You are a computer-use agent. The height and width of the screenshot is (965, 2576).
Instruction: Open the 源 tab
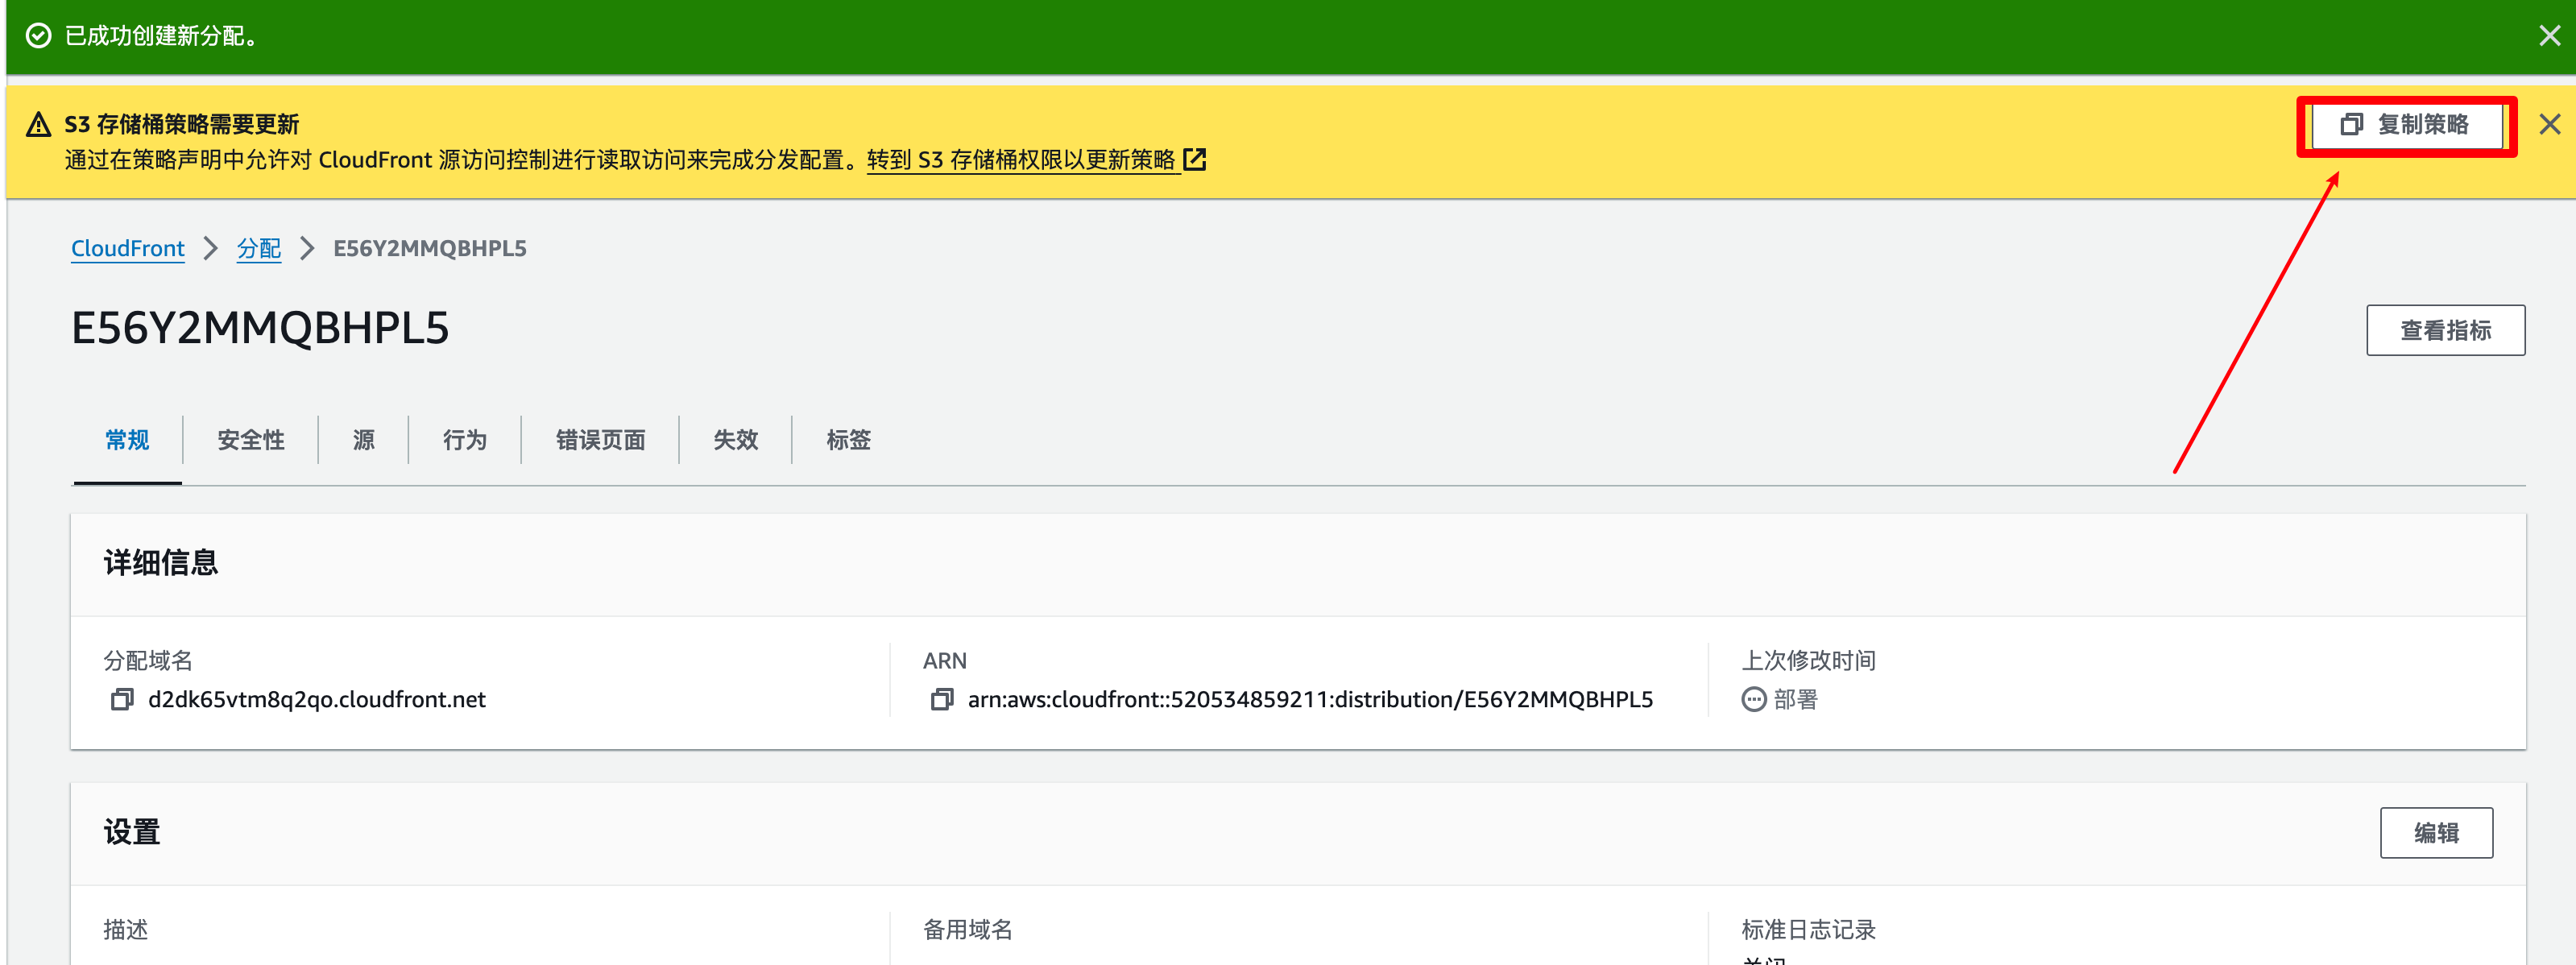tap(363, 440)
